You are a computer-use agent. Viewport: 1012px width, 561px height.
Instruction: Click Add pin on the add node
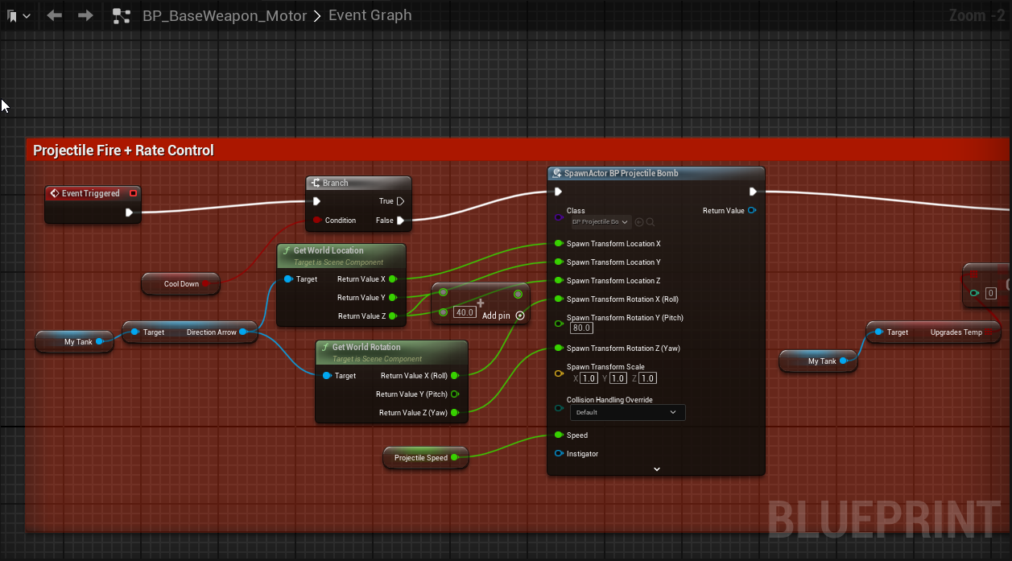point(503,316)
